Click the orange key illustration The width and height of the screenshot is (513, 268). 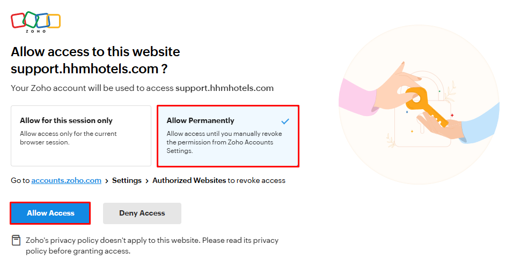click(429, 109)
